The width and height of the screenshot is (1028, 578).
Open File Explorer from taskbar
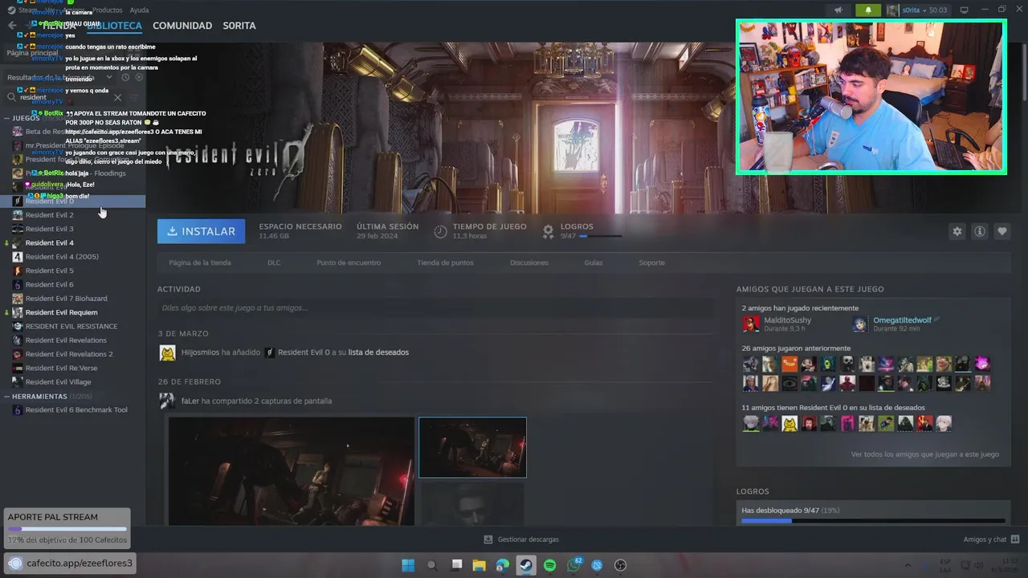coord(479,565)
